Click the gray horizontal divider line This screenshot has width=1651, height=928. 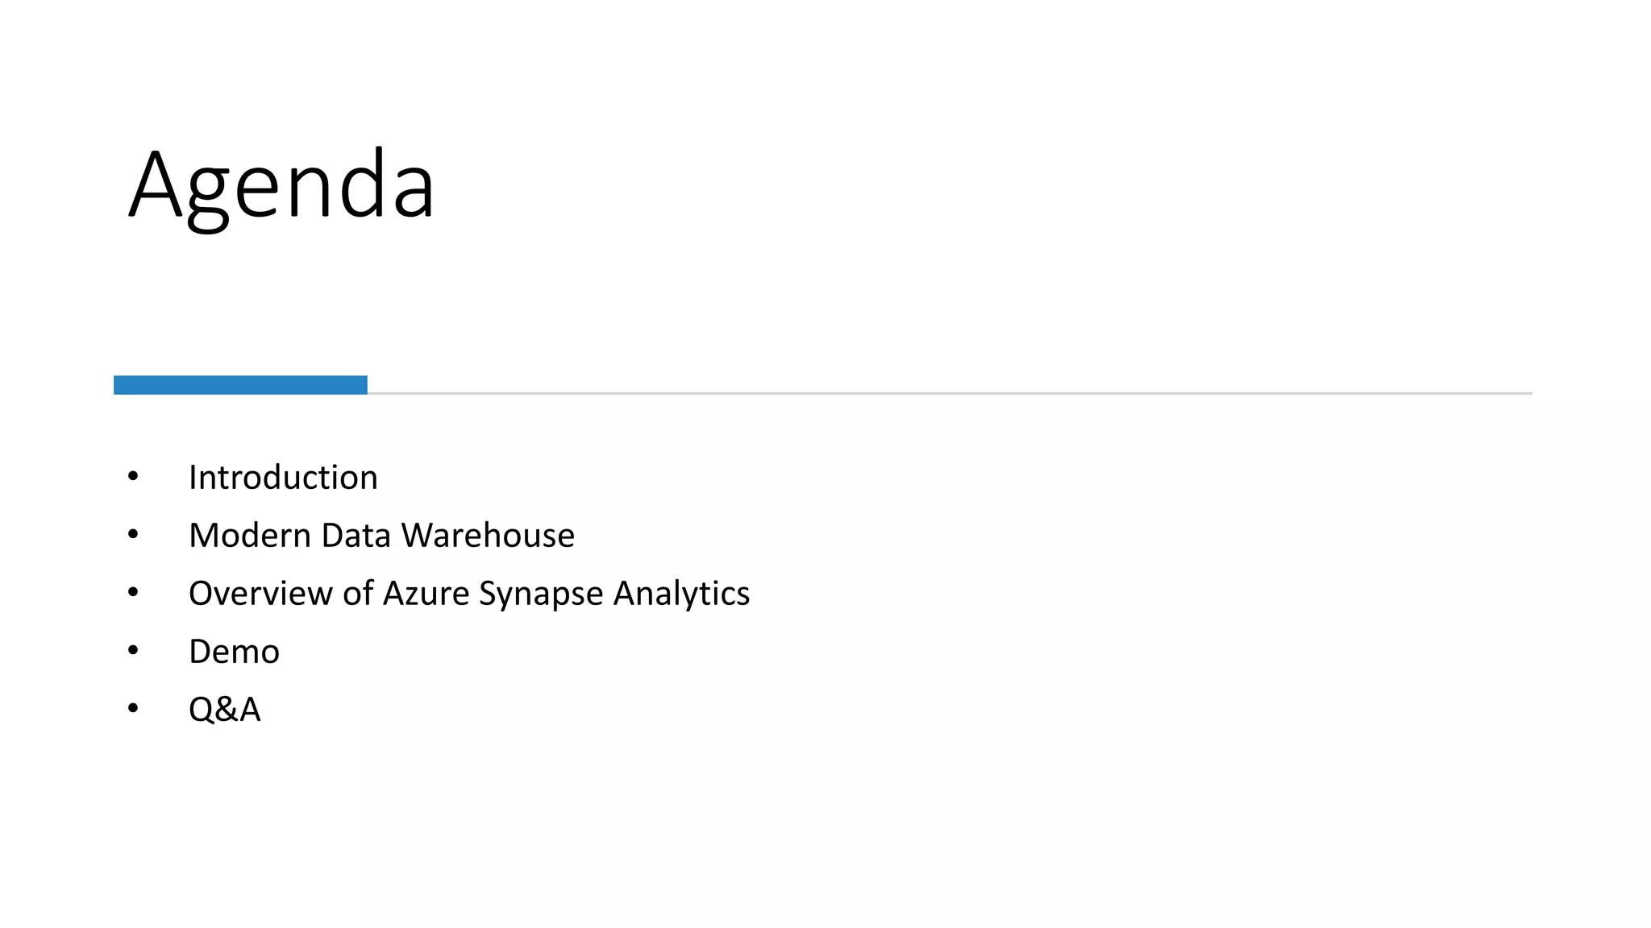(950, 393)
